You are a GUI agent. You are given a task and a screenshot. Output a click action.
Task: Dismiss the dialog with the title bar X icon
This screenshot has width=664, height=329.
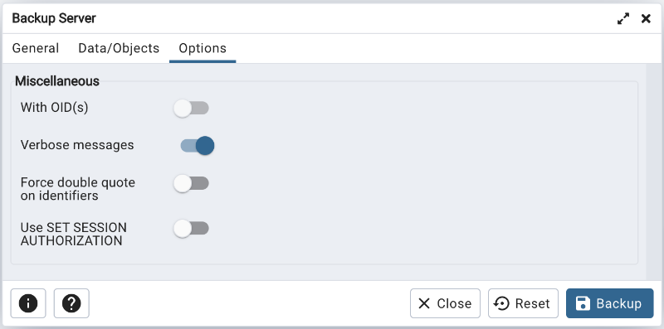(646, 18)
